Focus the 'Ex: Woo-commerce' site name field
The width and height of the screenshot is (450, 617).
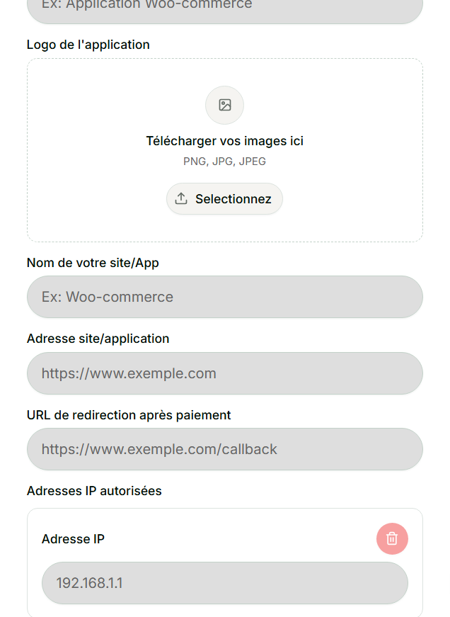[x=224, y=297]
